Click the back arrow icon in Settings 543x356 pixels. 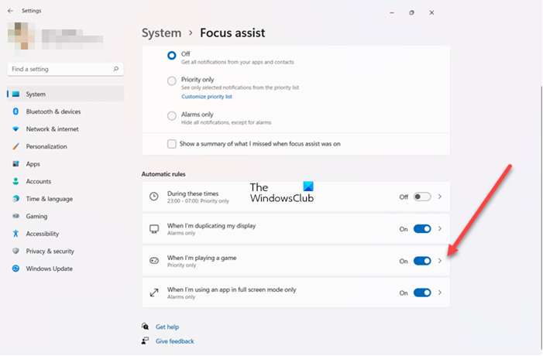[x=10, y=12]
